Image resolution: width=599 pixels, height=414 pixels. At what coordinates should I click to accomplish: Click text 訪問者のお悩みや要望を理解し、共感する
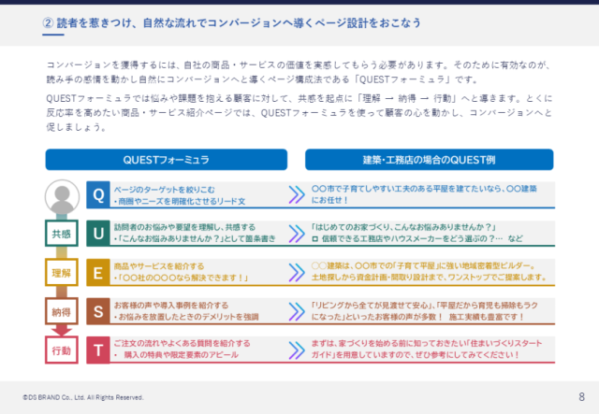tap(184, 227)
